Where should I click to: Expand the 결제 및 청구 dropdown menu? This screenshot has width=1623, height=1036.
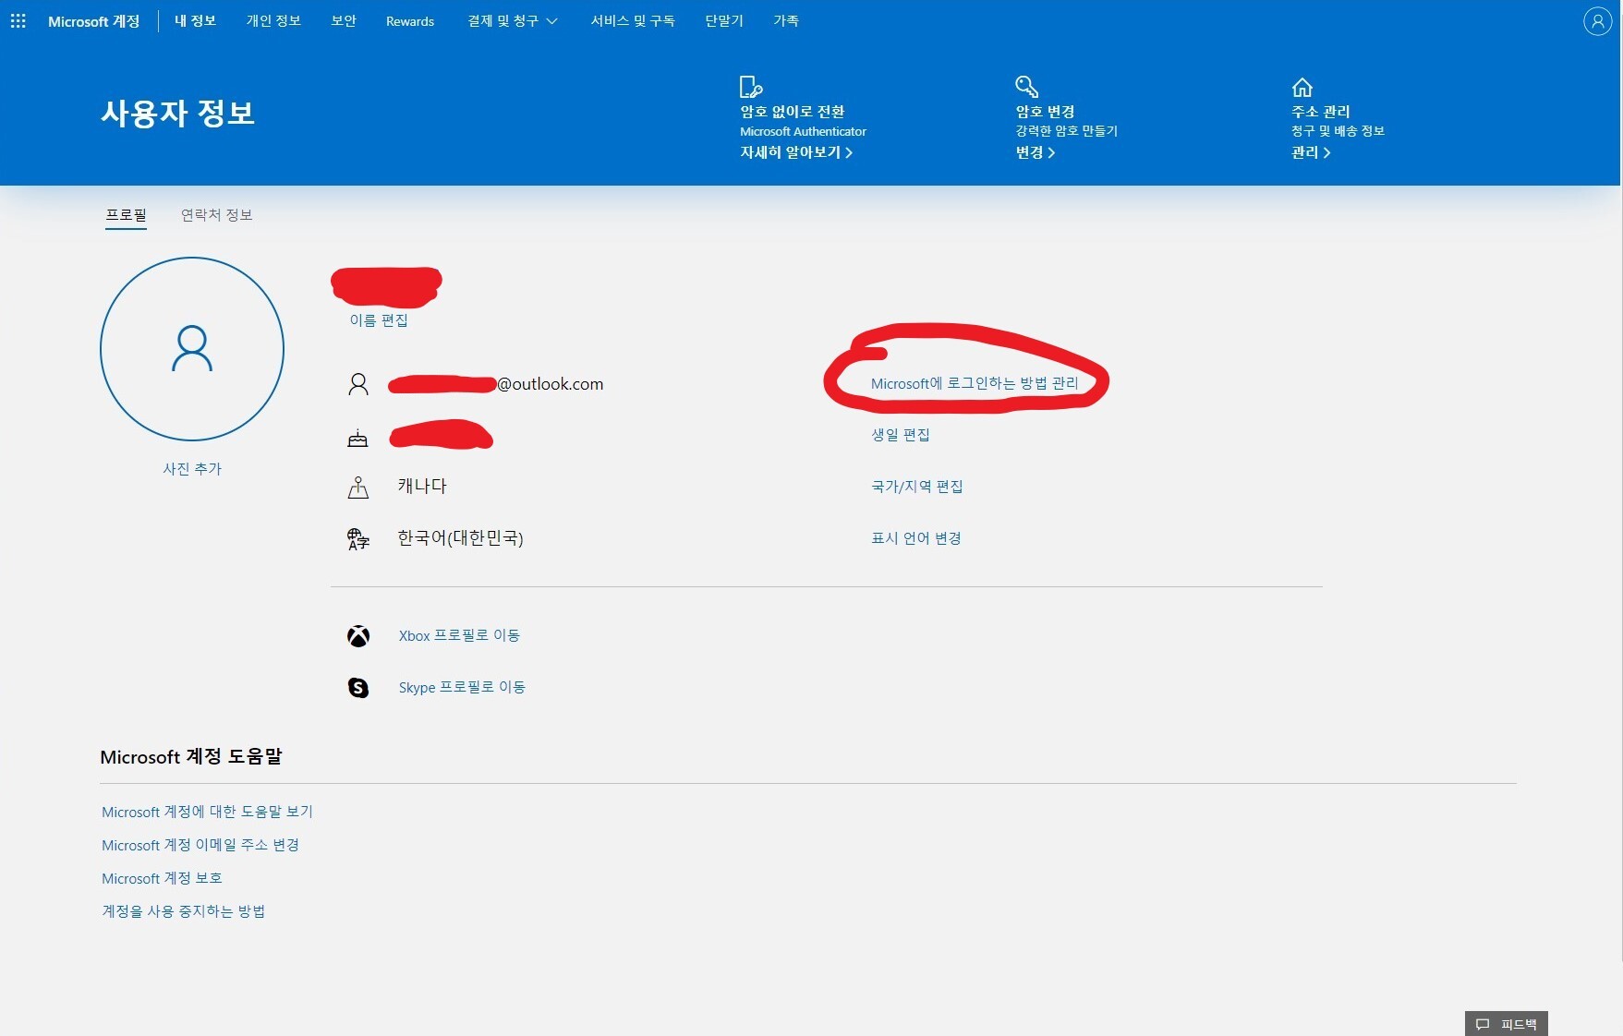(x=513, y=21)
